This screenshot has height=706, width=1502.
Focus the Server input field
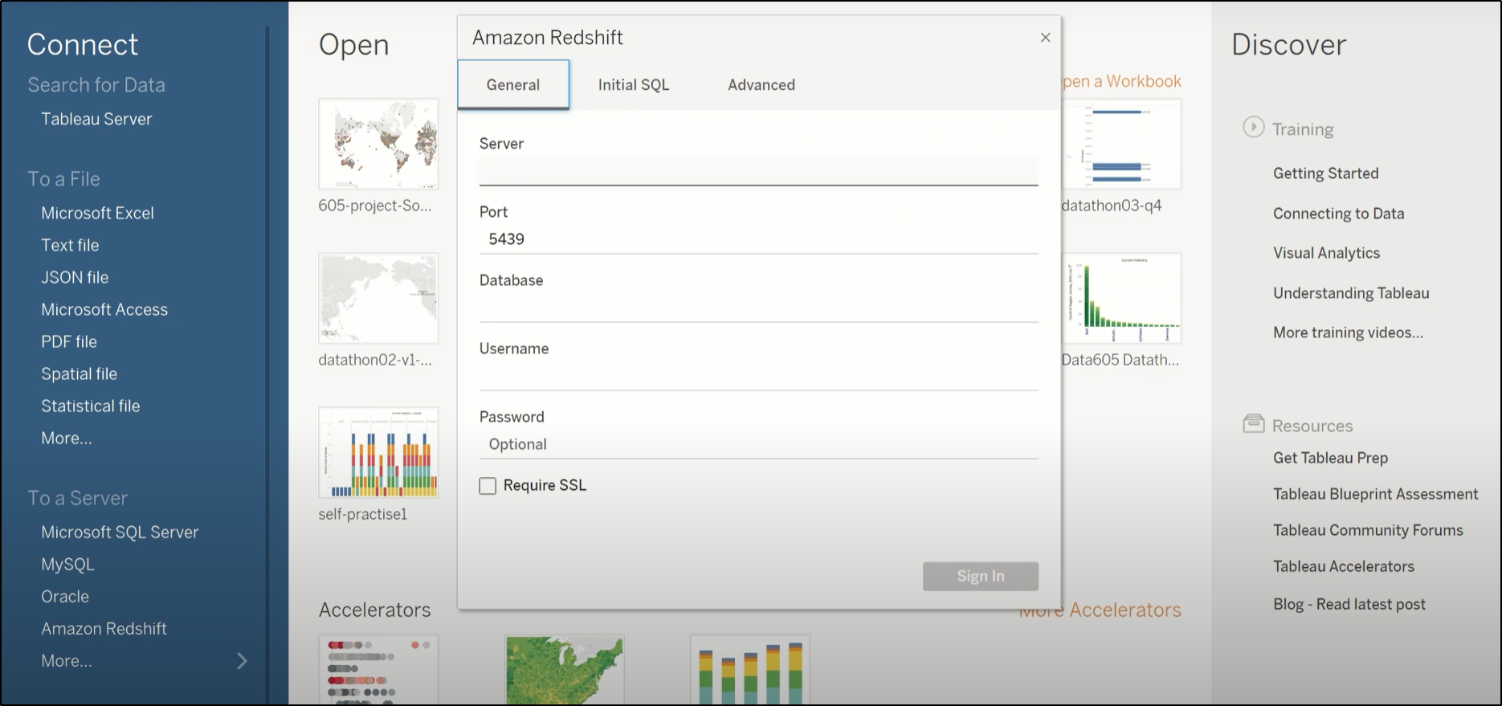pyautogui.click(x=758, y=171)
